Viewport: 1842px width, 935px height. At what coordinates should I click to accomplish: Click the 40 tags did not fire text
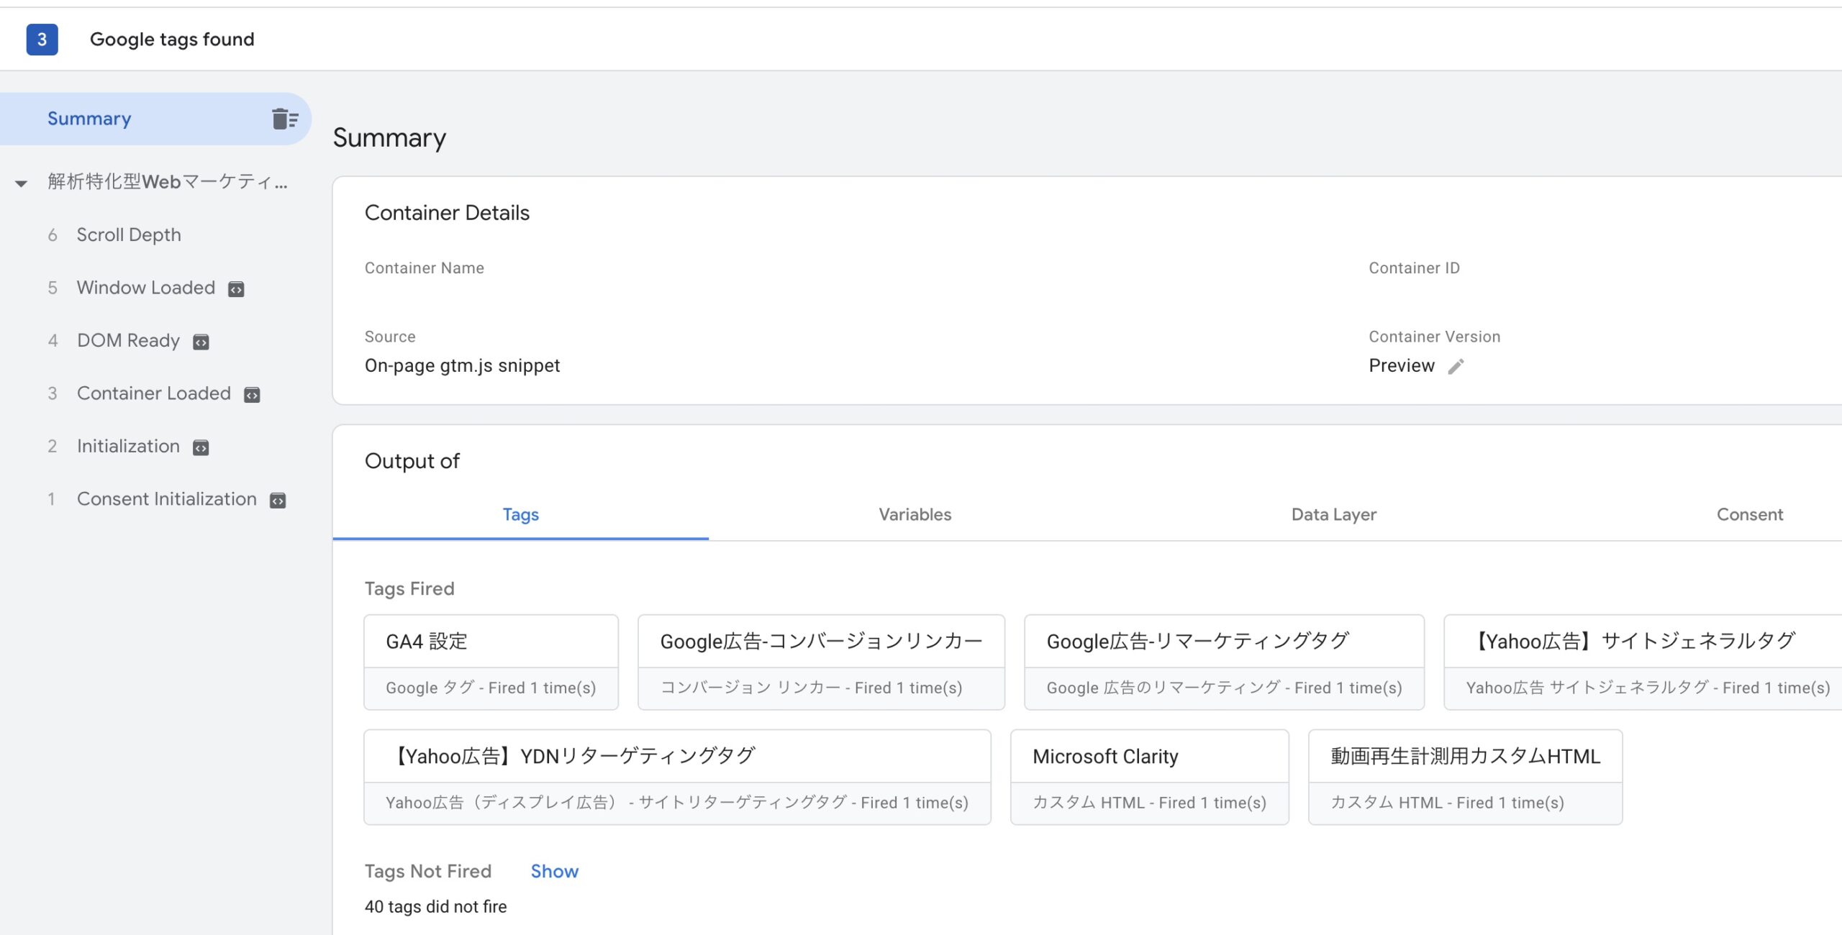pyautogui.click(x=435, y=907)
